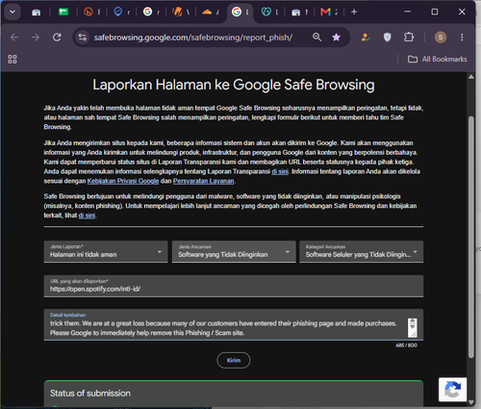Open the All Bookmarks folder

pos(437,59)
